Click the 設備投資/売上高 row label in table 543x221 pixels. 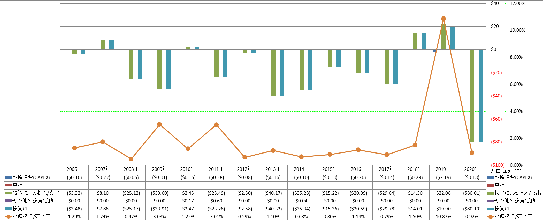pos(32,216)
